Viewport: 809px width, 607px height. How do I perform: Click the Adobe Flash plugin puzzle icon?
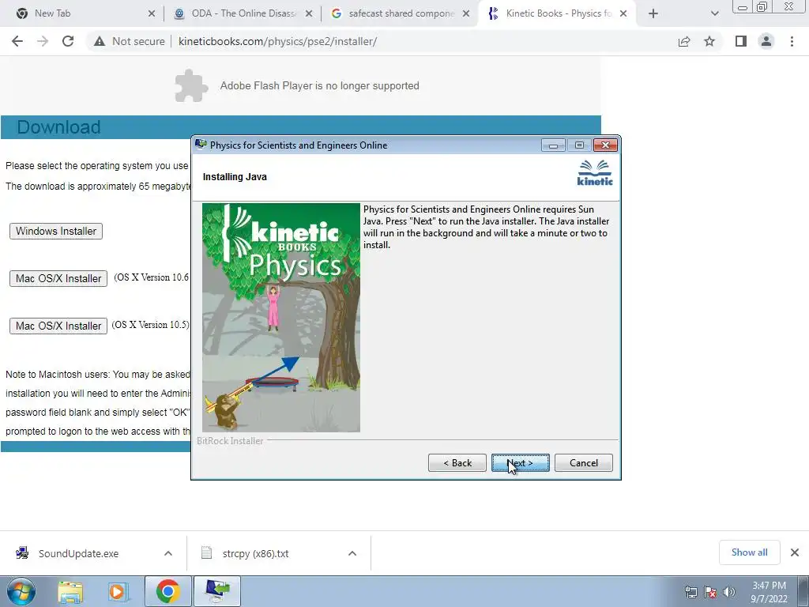[x=191, y=85]
